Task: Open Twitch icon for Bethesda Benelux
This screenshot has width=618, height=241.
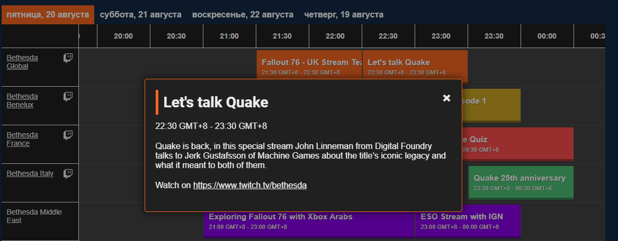Action: click(68, 97)
